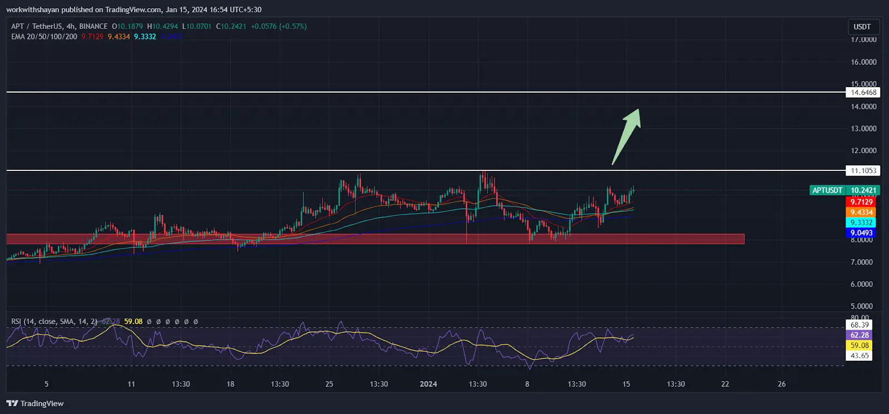Click the orange EMA value 9.4334 in legend
Screen dimensions: 889x414
119,37
